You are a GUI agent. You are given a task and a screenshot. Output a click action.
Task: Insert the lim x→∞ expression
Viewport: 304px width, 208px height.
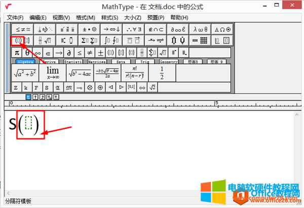(53, 73)
